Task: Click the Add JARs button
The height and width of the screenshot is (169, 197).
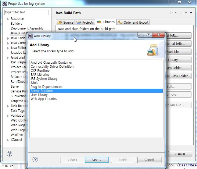Action: point(179,36)
